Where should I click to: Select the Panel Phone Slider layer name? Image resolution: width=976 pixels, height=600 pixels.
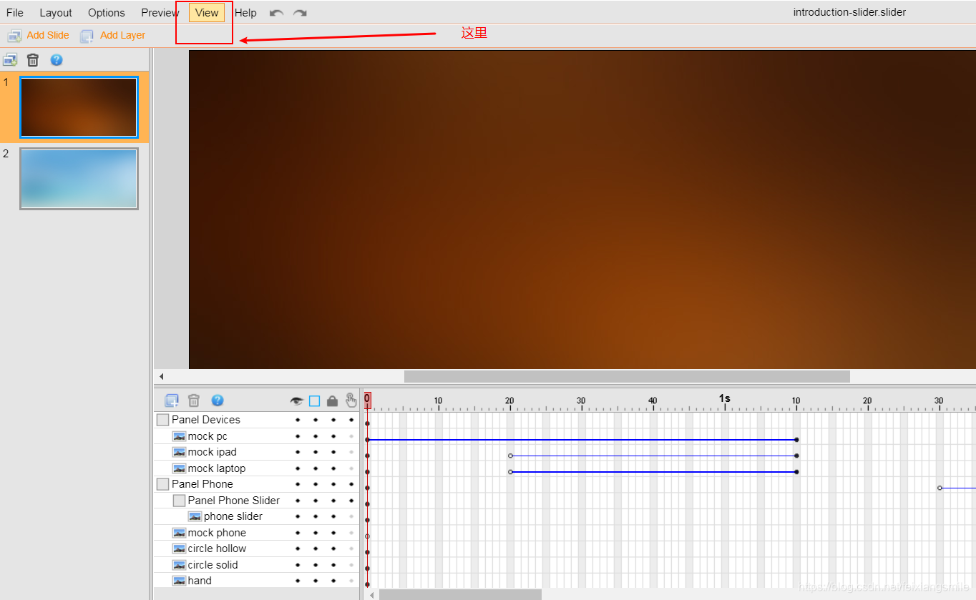[234, 501]
